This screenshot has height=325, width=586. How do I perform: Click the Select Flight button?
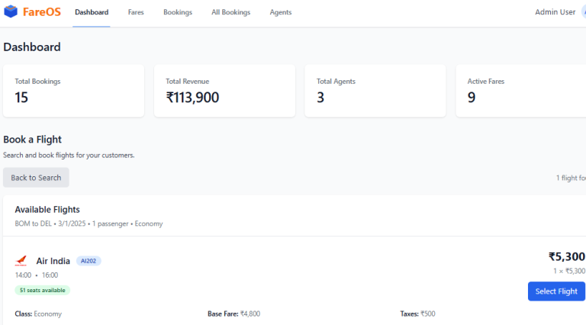tap(556, 291)
